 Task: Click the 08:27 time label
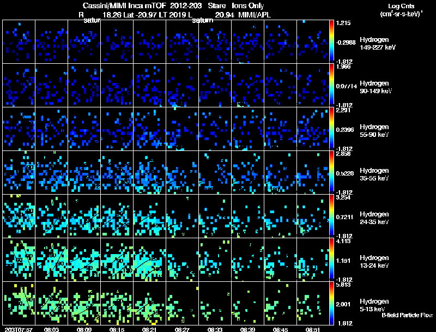point(182,329)
